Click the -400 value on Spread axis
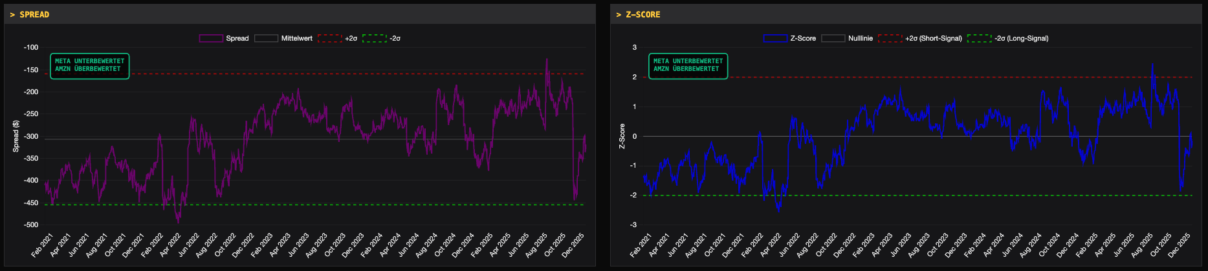The width and height of the screenshot is (1208, 271). [30, 181]
